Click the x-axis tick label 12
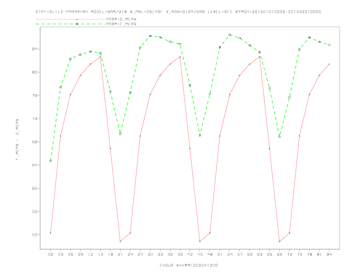The width and height of the screenshot is (359, 277). 91,254
